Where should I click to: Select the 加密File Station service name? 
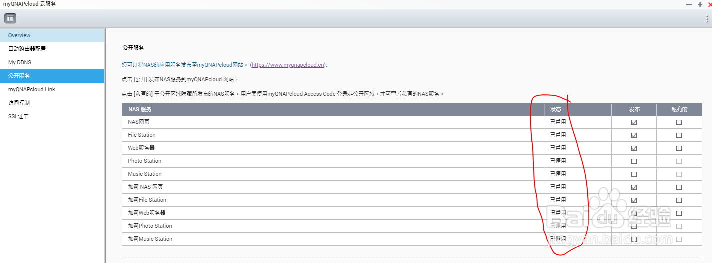click(147, 200)
